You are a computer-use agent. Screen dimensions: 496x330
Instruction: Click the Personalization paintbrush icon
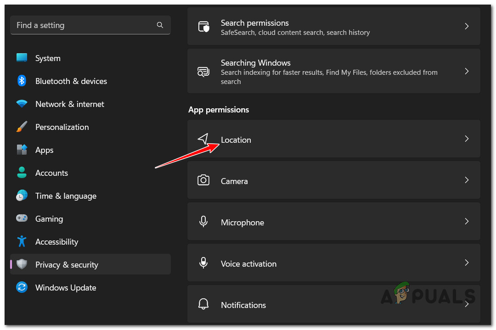[x=22, y=127]
